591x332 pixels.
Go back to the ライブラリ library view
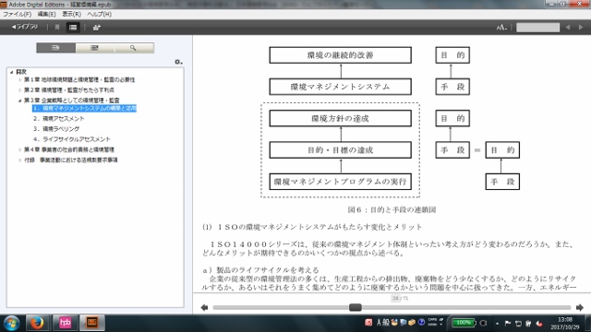[x=25, y=27]
